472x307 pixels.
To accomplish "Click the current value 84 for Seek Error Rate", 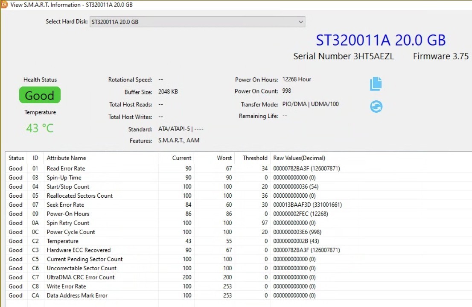I will tap(189, 205).
